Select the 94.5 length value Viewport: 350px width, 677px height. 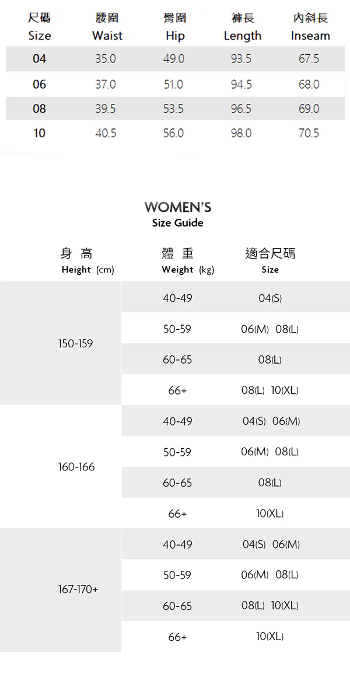pos(241,85)
